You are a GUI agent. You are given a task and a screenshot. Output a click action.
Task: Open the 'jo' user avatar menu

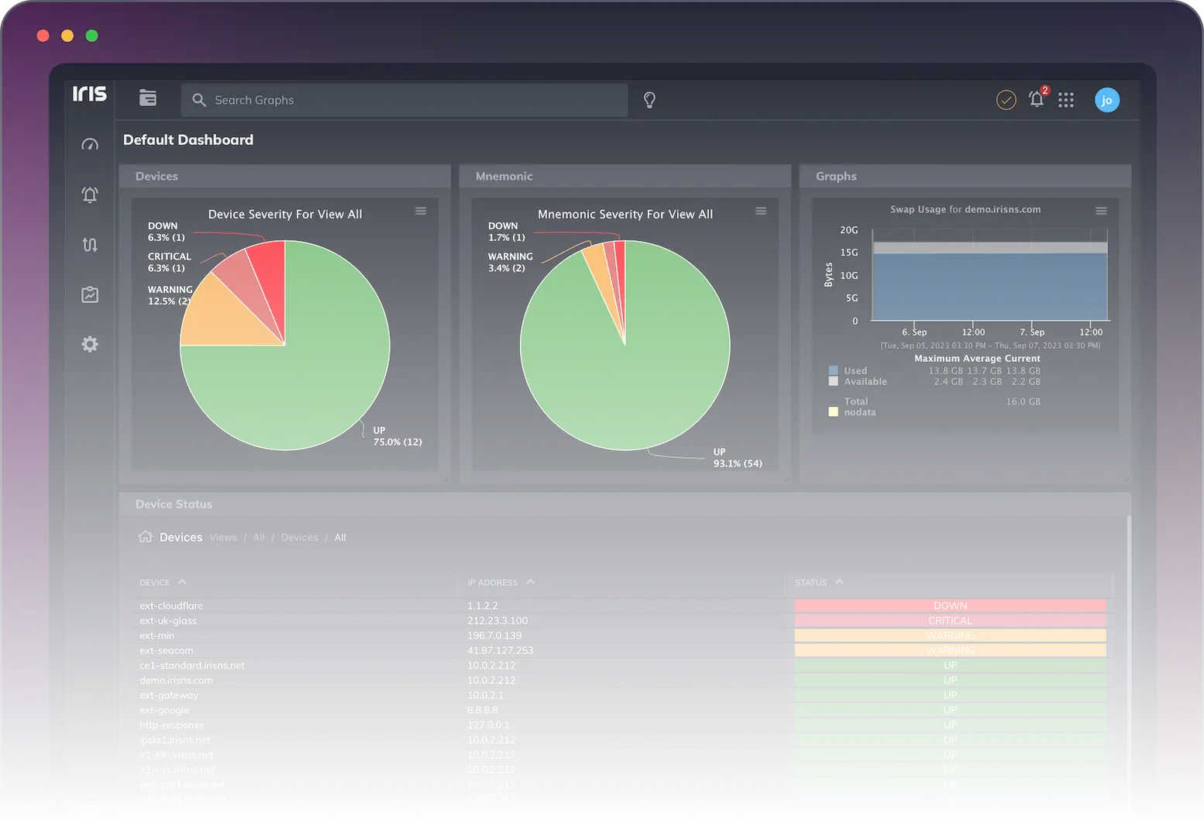click(x=1106, y=100)
